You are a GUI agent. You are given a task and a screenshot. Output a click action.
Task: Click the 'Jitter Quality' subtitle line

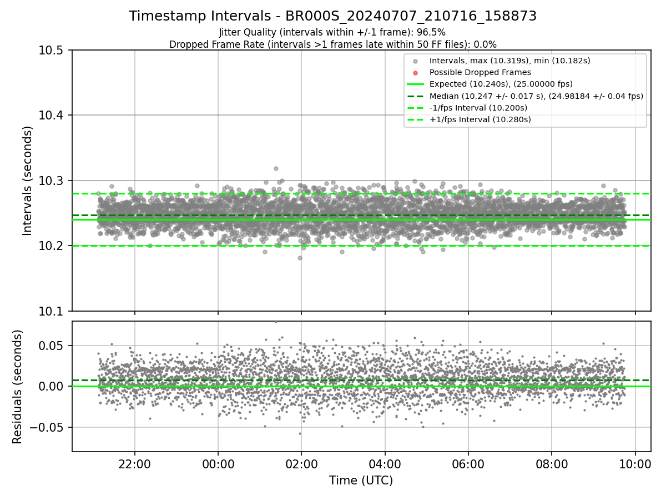click(x=332, y=33)
